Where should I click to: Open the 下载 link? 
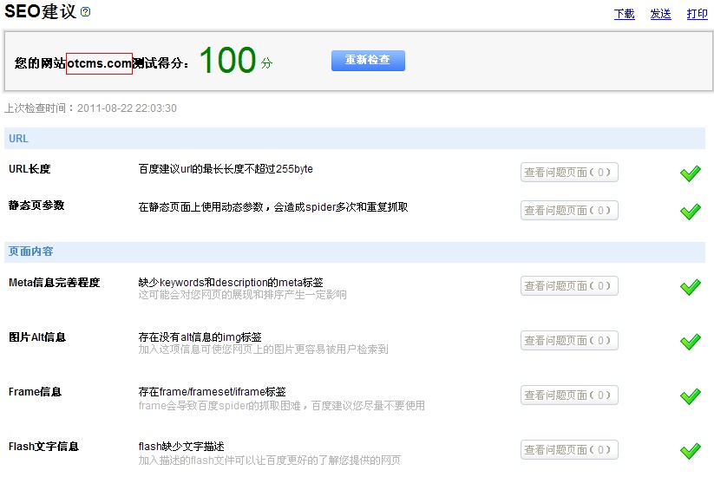[x=624, y=14]
